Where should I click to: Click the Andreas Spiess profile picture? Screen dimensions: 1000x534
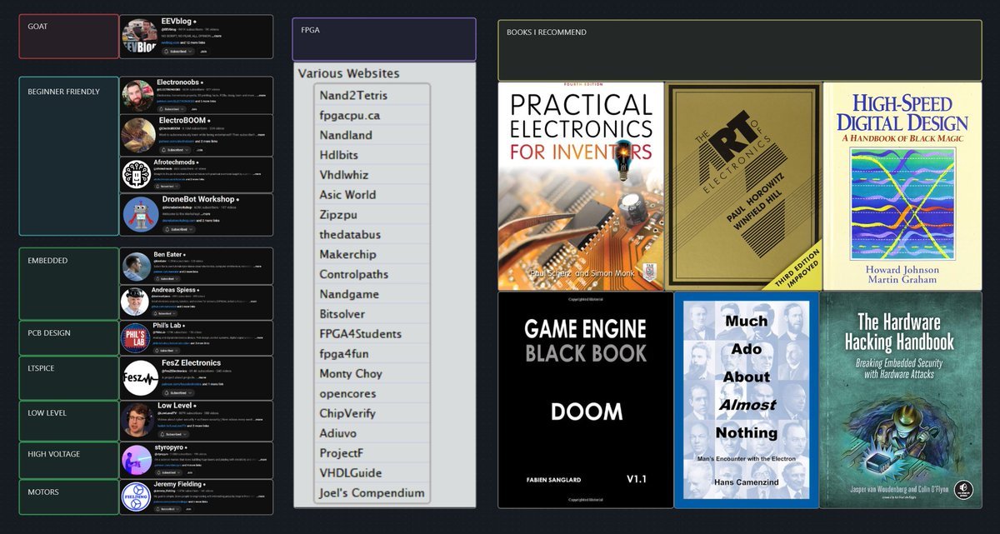[x=134, y=302]
